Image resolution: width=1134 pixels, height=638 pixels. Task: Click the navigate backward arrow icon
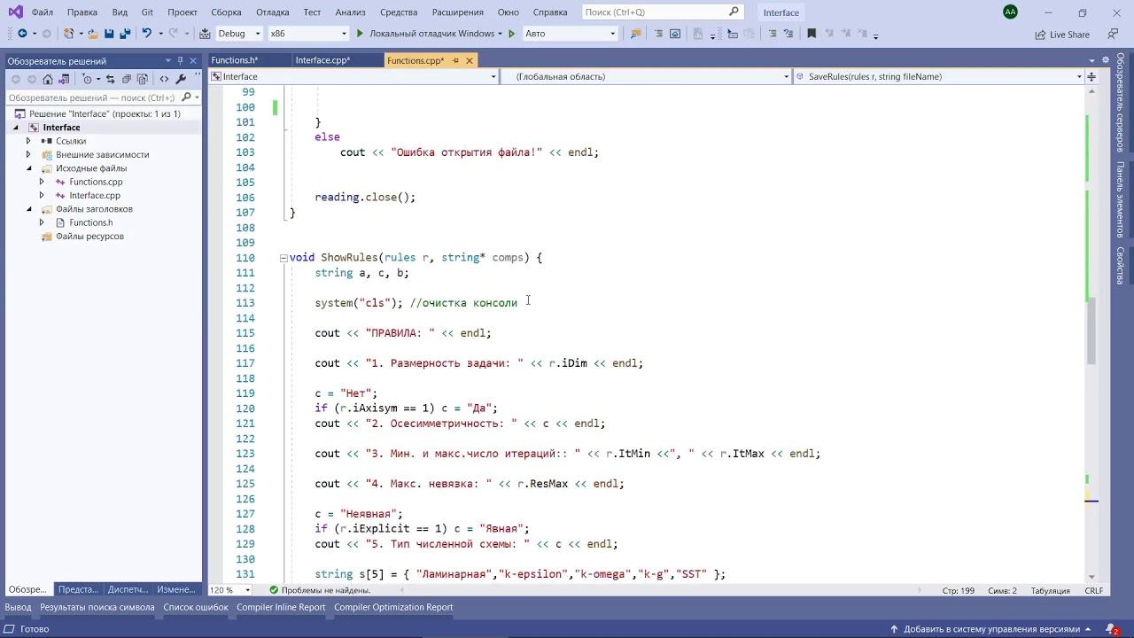(22, 34)
